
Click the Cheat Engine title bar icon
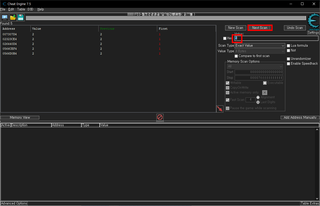[x=4, y=4]
